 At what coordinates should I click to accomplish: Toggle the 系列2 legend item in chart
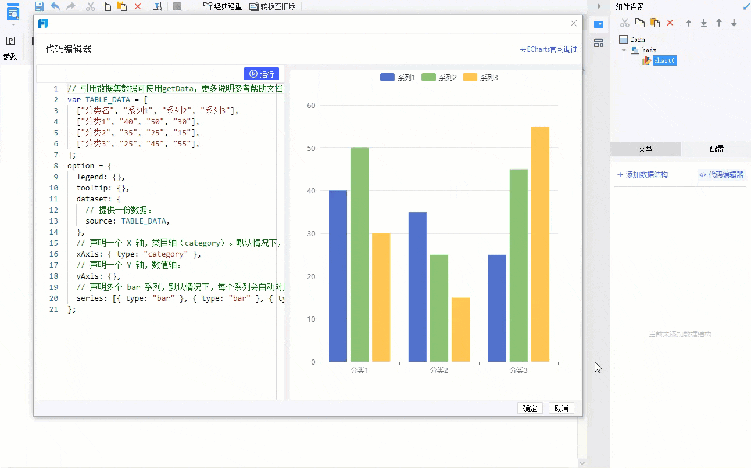(439, 78)
